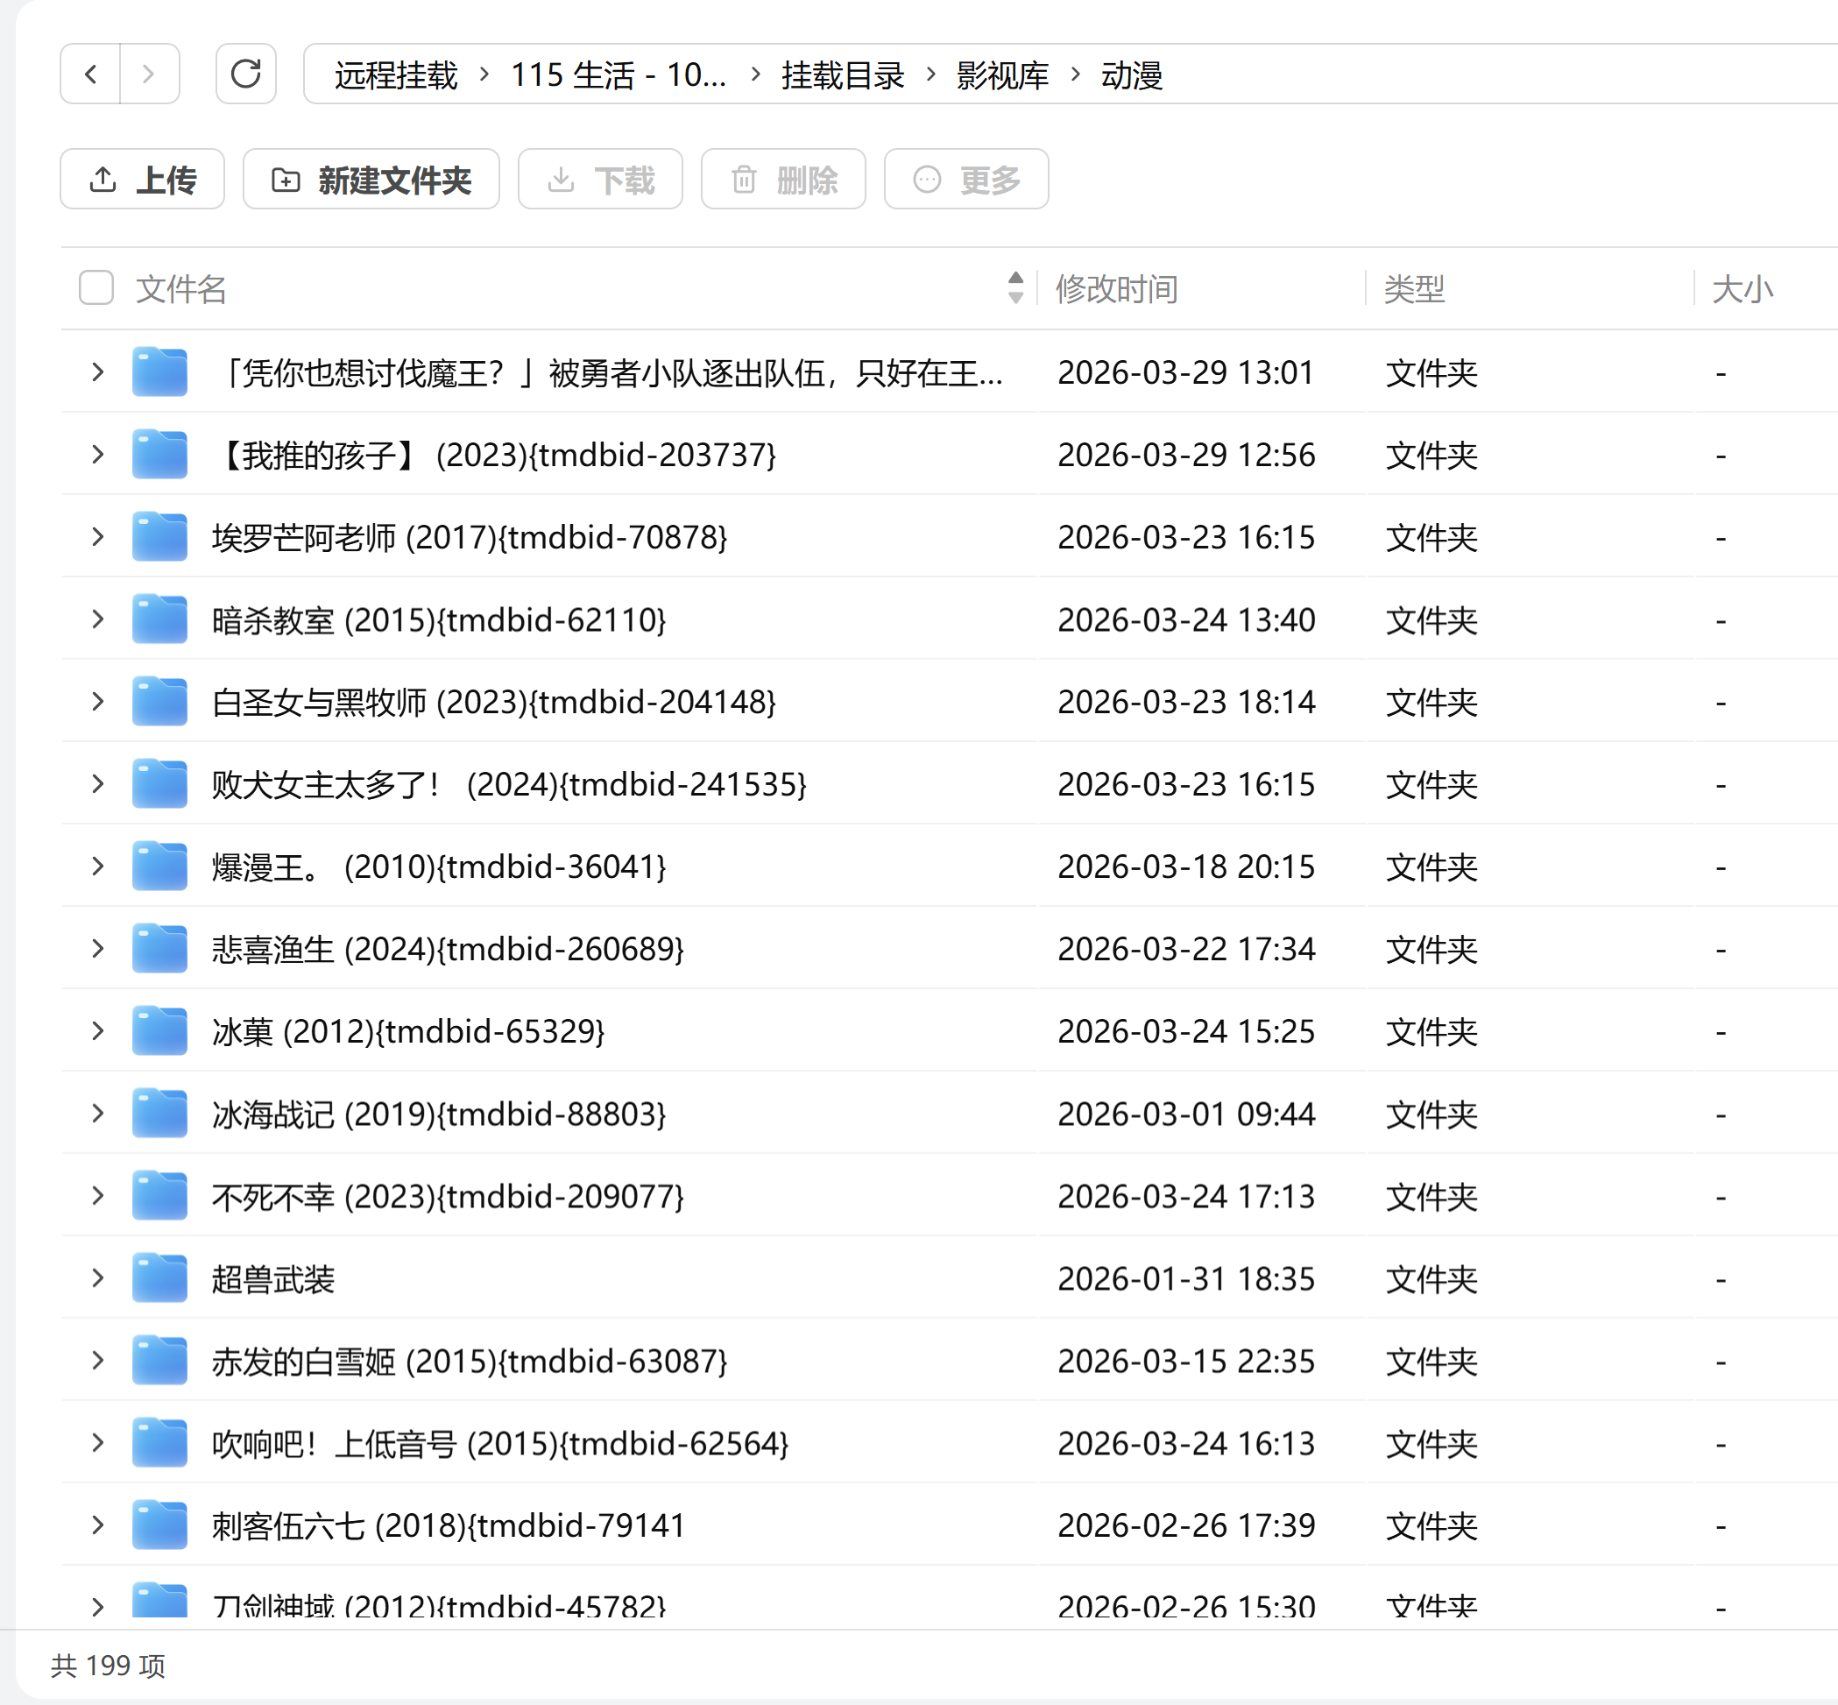Open folder 埃罗芒阿老师 (2017){tmdbid-70878}
This screenshot has width=1838, height=1705.
point(470,537)
